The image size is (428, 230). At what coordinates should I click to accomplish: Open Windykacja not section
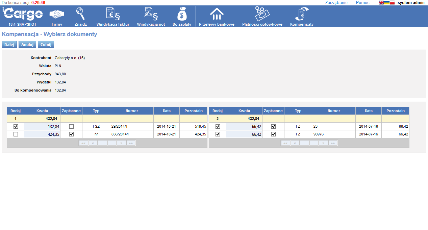click(151, 14)
